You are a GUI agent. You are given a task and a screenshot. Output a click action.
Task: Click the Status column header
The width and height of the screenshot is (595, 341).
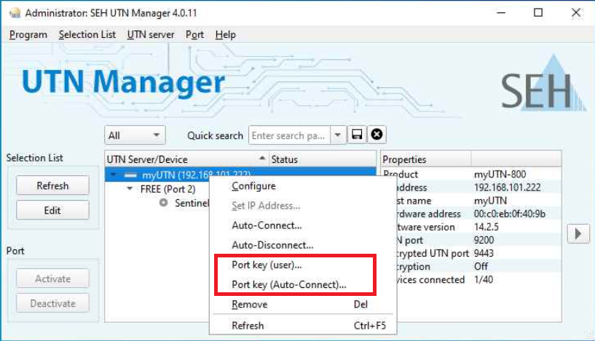[323, 159]
